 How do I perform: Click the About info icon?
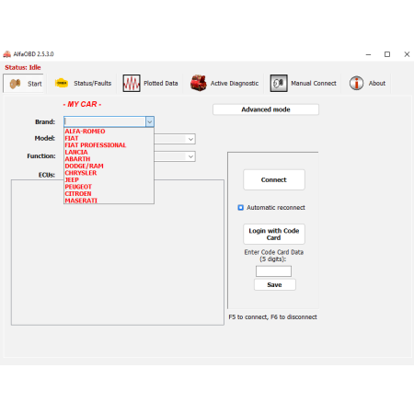pyautogui.click(x=356, y=83)
